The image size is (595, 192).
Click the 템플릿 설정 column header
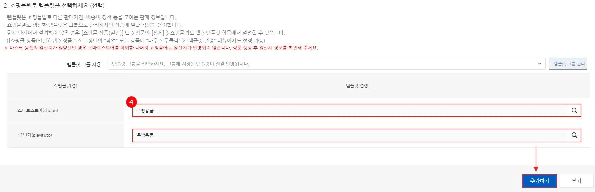(357, 86)
